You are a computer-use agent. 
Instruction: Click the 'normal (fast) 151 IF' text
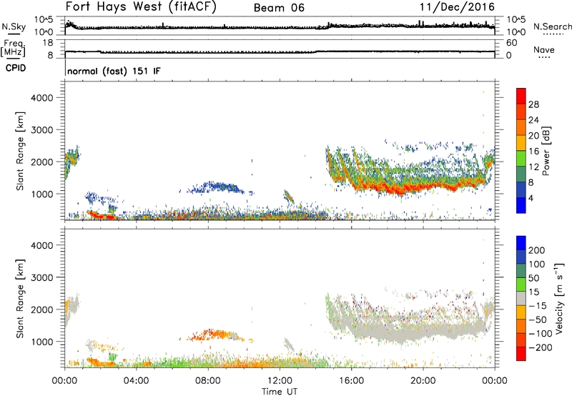114,71
